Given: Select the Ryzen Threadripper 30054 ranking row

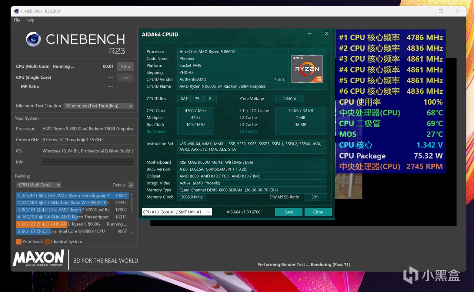Looking at the screenshot, I should point(72,196).
